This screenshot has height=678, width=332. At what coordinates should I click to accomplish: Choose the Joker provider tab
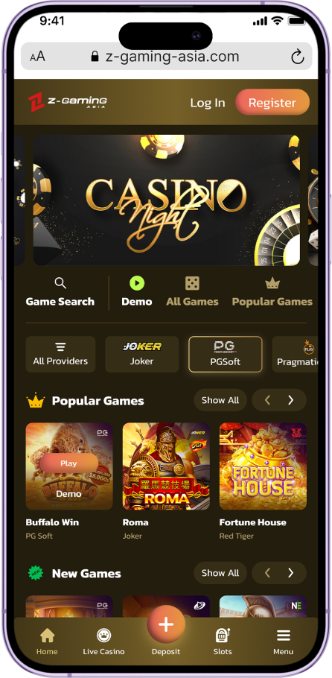141,354
